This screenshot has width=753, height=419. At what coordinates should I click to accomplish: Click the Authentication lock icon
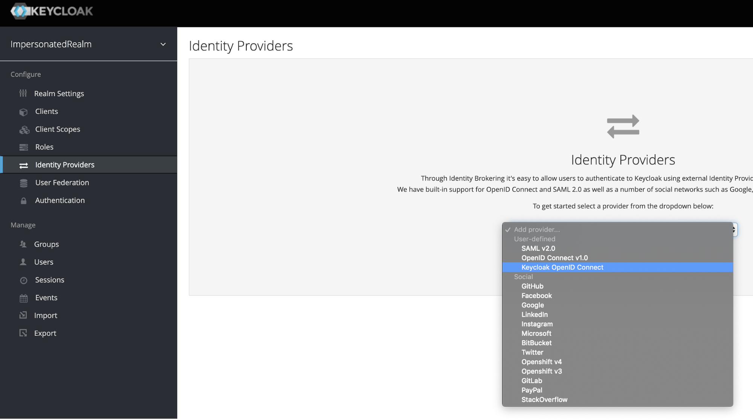tap(23, 201)
